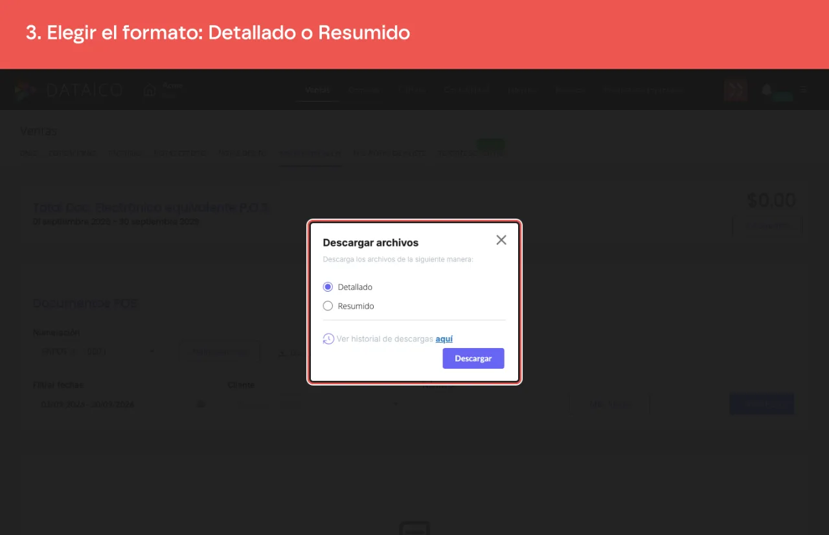829x535 pixels.
Task: Click the $0.00 total amount
Action: click(771, 201)
